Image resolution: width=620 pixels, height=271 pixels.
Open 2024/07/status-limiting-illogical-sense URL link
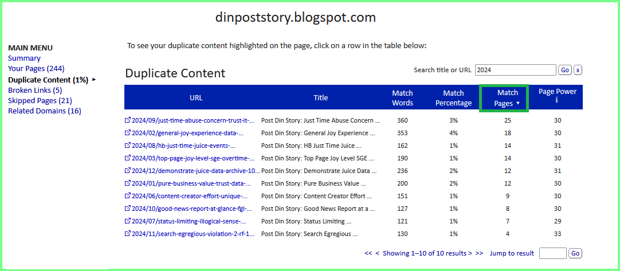(189, 221)
